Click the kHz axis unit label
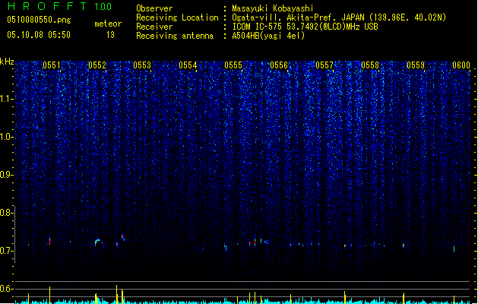The height and width of the screenshot is (304, 478). click(x=7, y=62)
